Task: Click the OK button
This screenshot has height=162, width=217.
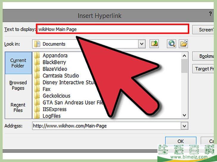Action: 181,141
